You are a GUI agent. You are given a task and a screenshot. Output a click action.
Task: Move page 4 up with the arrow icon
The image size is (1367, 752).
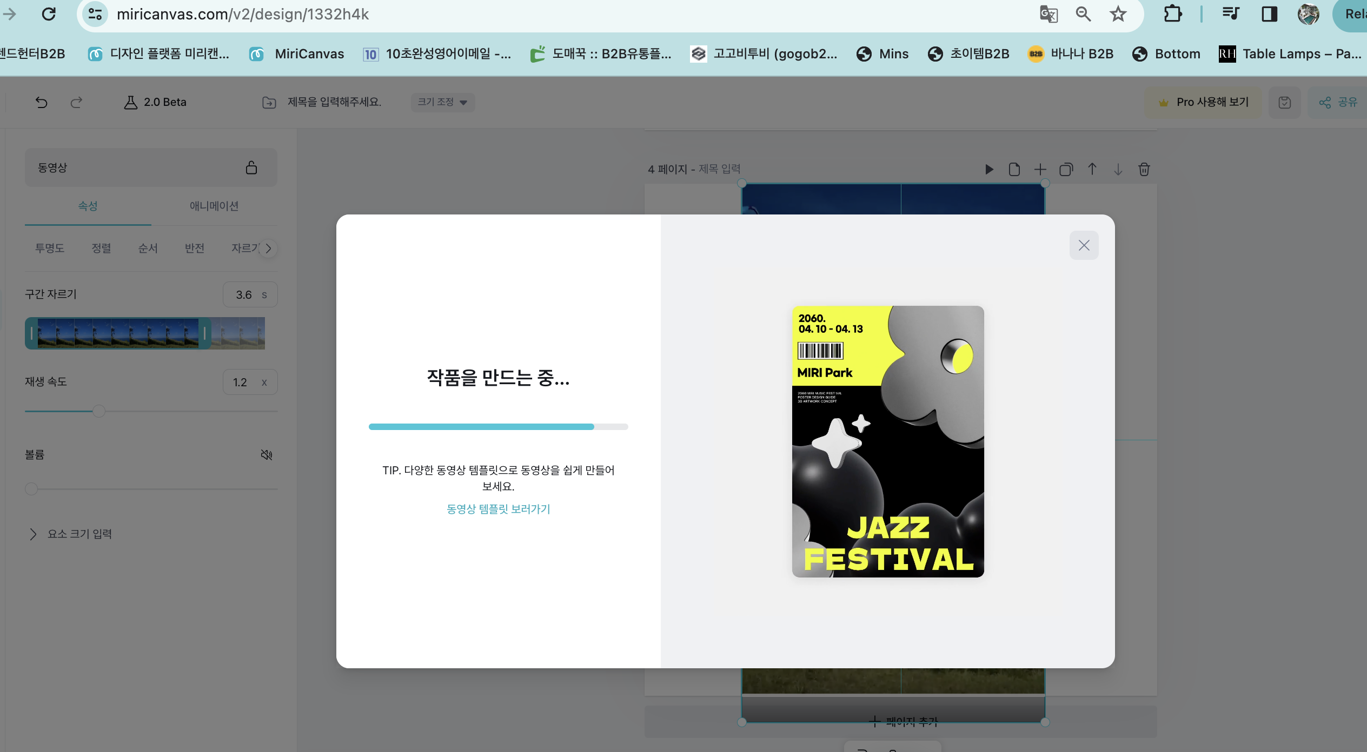(1092, 170)
